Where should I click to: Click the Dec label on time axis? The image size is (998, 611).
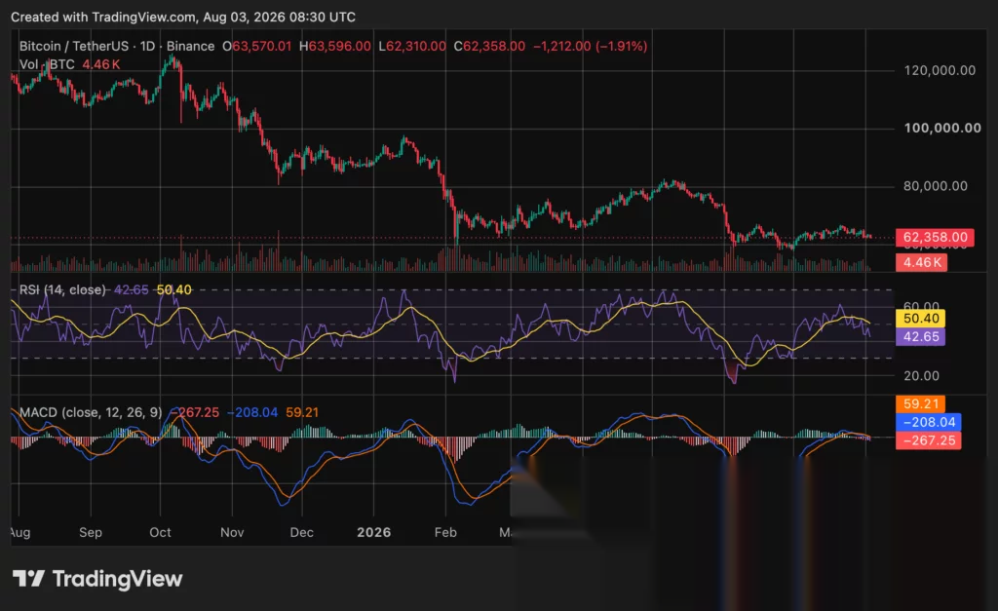point(302,533)
